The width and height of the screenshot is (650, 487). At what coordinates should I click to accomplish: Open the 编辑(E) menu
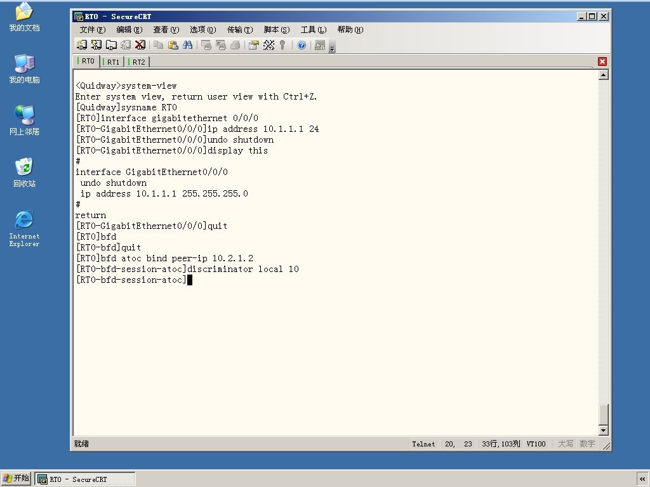coord(129,29)
